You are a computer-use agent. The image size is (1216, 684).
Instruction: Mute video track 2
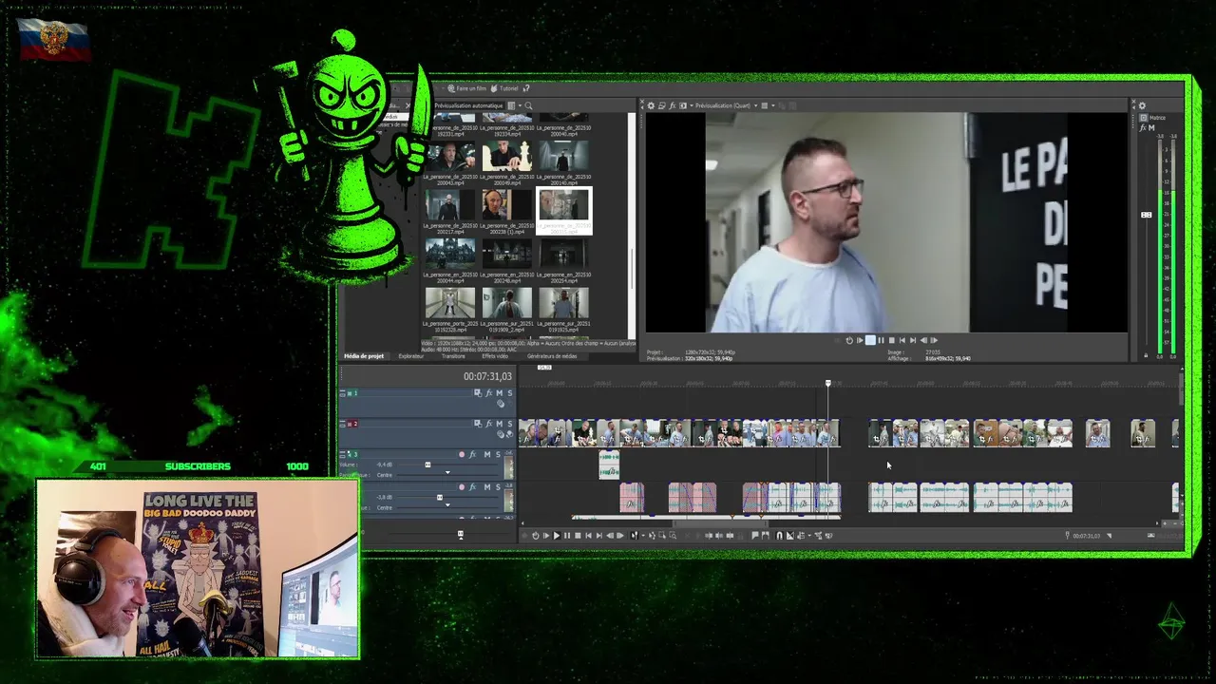(x=500, y=423)
